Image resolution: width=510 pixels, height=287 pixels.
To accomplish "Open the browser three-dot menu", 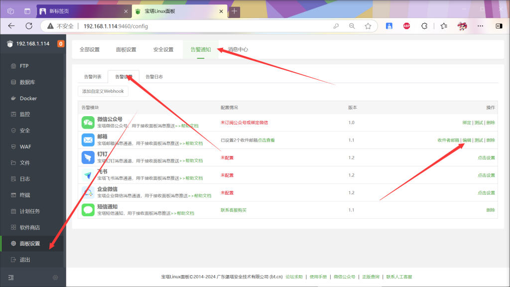I will coord(481,26).
